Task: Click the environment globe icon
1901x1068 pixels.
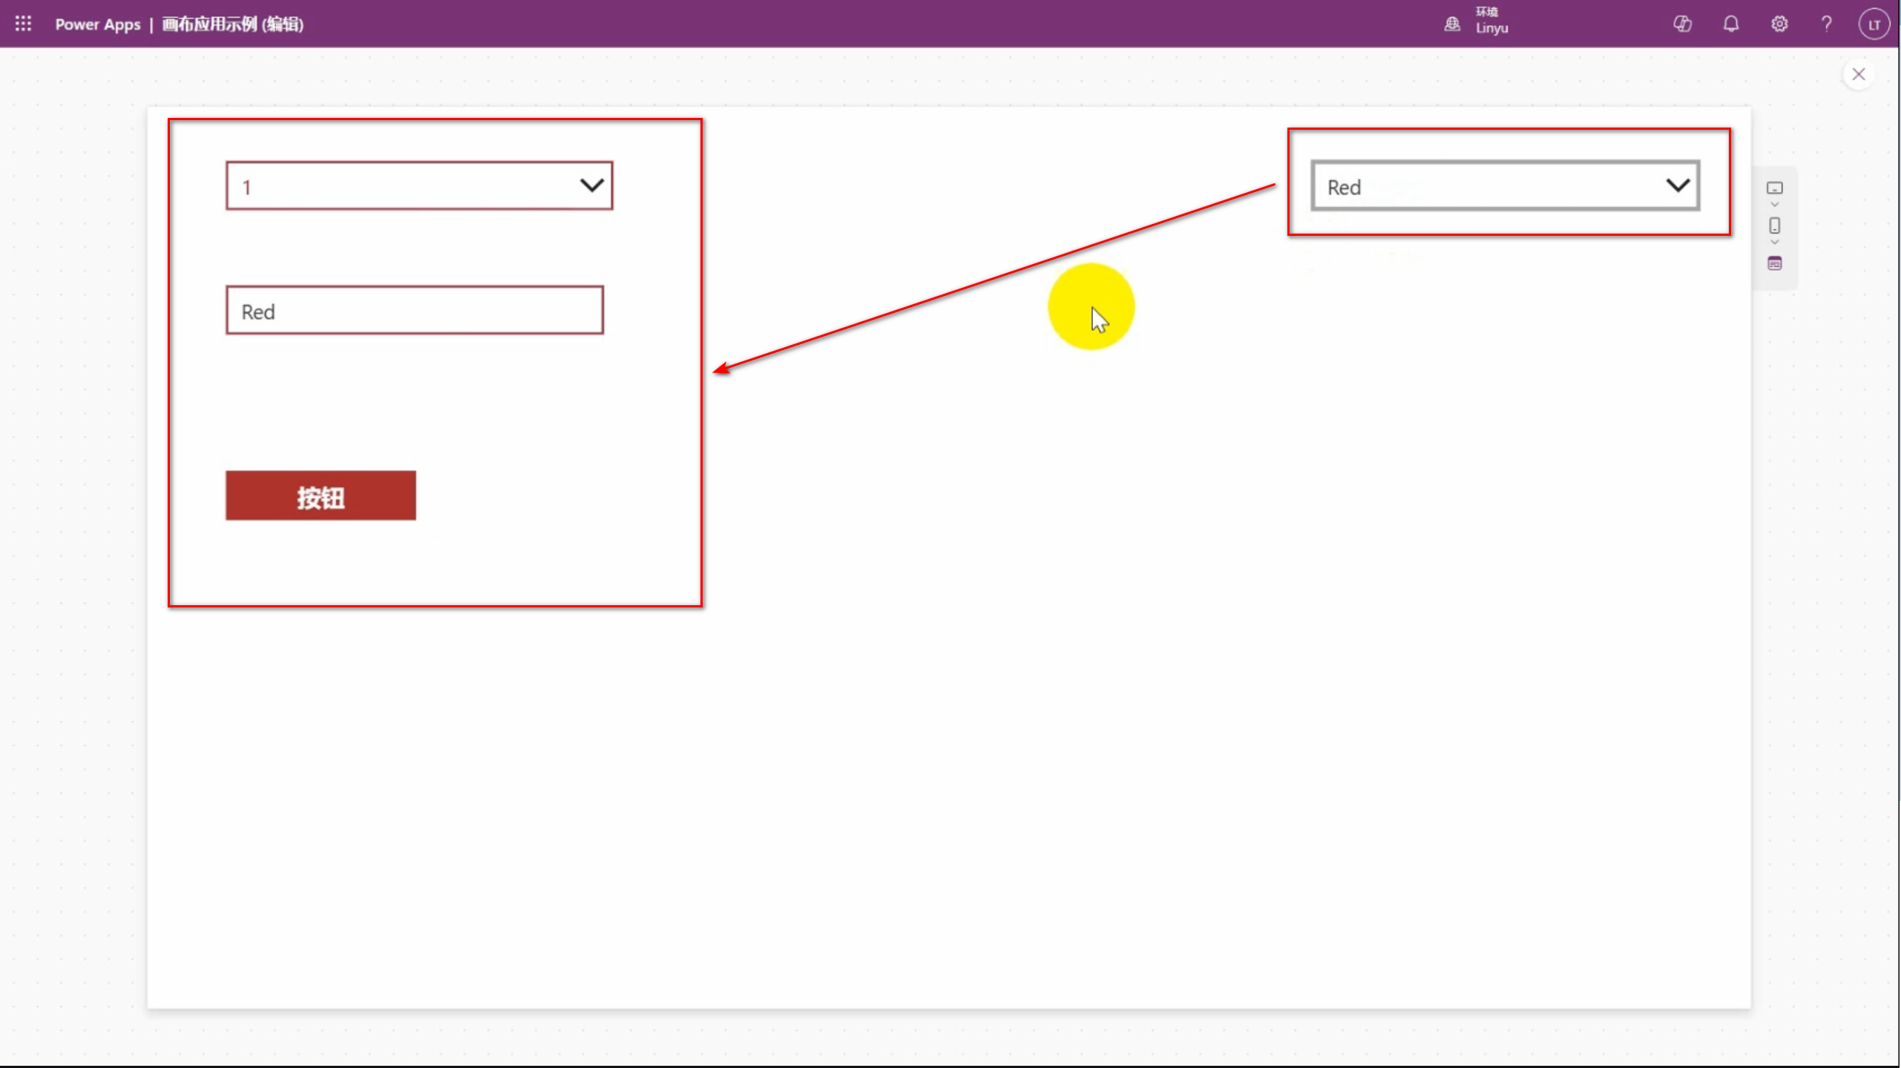Action: click(1452, 24)
